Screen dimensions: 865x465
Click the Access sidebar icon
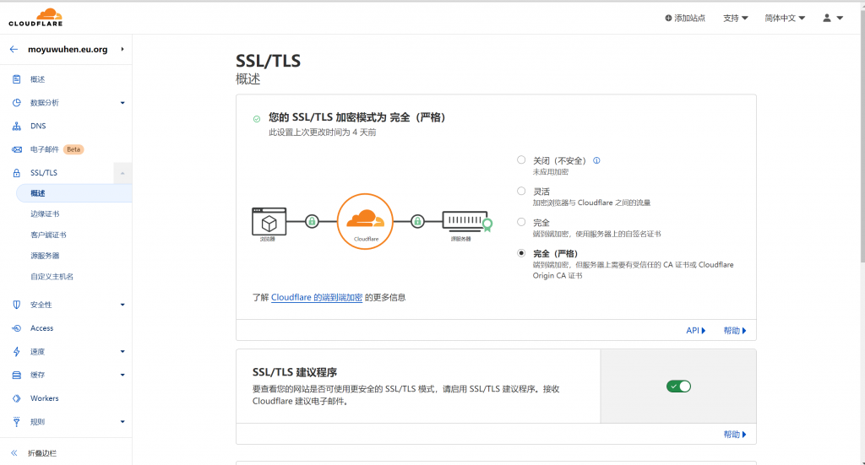(x=17, y=328)
